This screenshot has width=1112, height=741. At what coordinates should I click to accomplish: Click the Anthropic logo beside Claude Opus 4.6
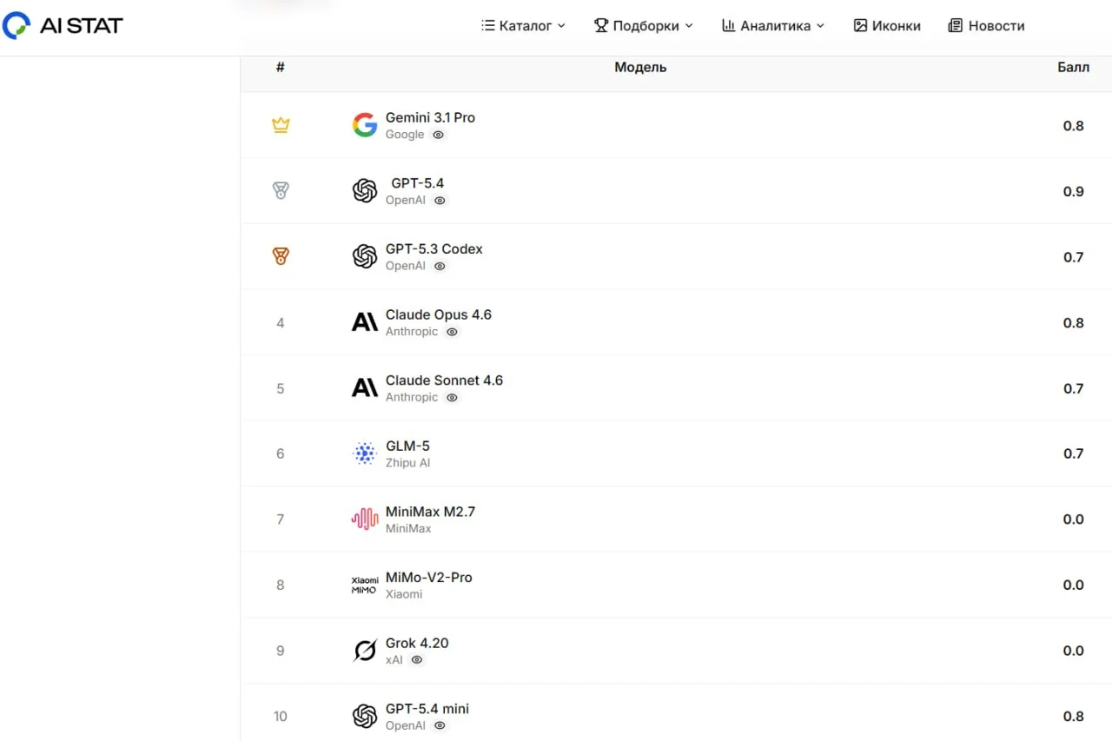[365, 322]
